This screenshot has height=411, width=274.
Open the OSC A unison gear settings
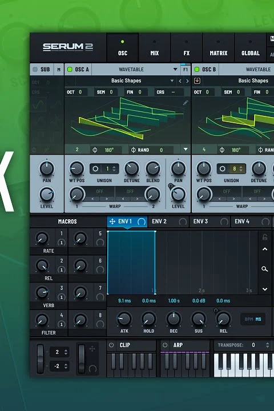click(95, 169)
